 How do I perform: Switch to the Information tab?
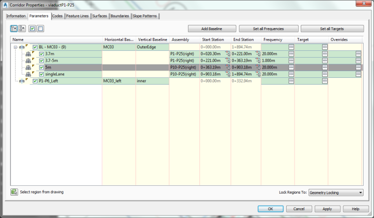[x=16, y=16]
